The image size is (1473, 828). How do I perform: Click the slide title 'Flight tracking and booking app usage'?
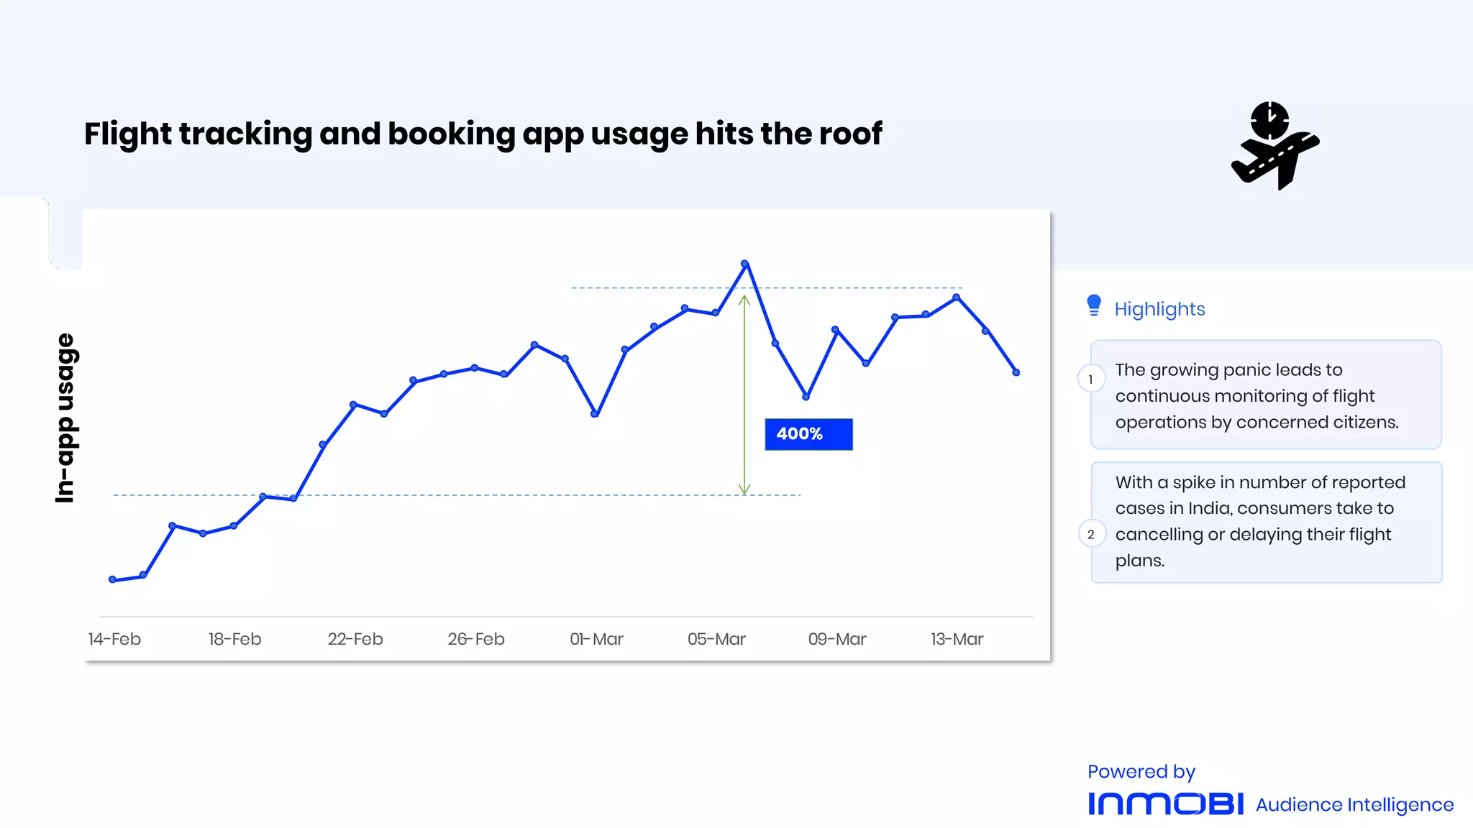483,134
